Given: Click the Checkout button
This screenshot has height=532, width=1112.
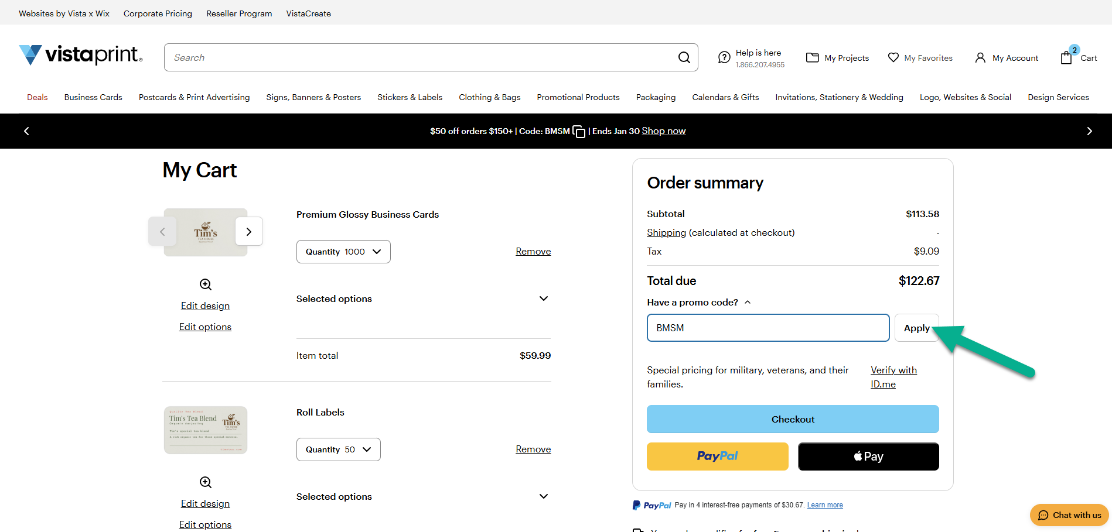Looking at the screenshot, I should click(x=793, y=419).
